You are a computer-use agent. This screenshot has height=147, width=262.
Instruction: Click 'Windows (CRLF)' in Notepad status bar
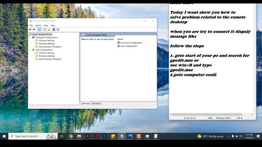point(224,118)
